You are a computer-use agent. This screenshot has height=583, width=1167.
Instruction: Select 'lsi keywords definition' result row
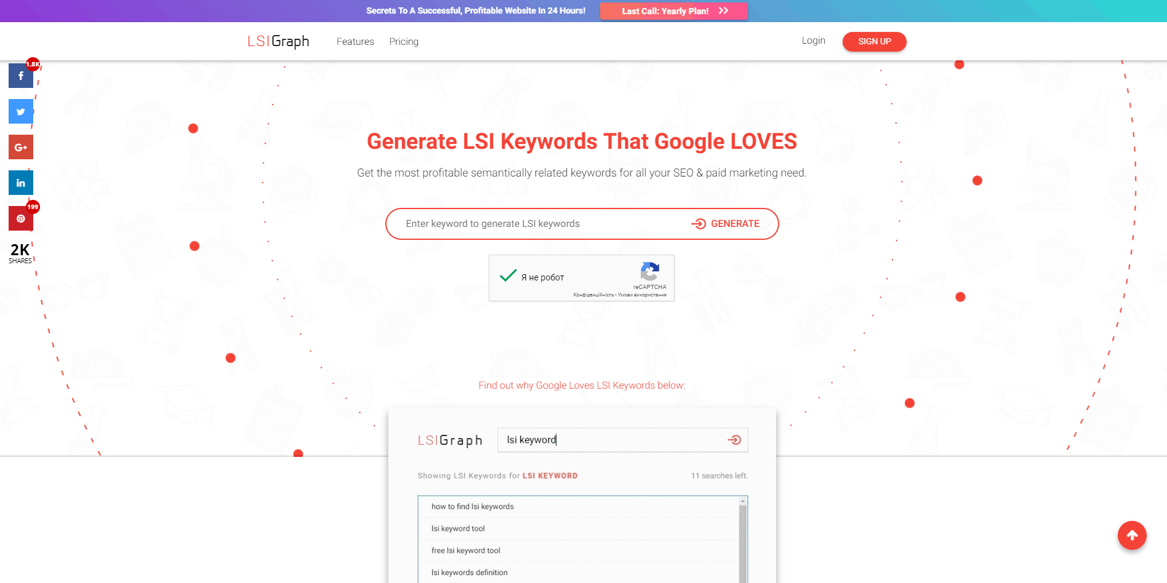click(578, 573)
